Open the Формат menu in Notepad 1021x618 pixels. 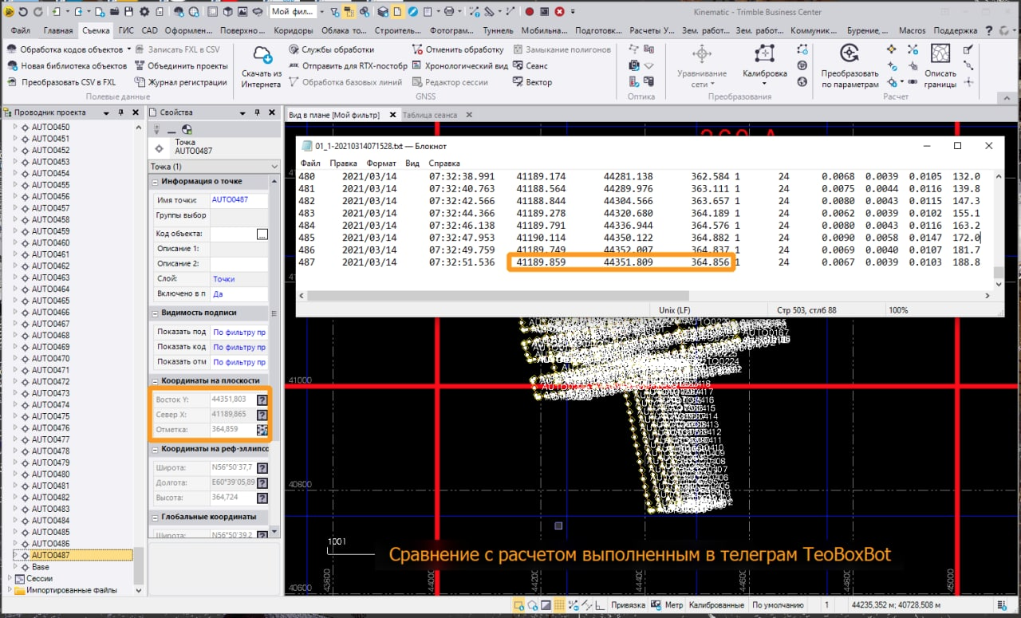point(380,163)
